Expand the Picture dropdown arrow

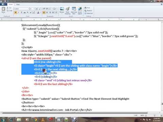[62, 14]
